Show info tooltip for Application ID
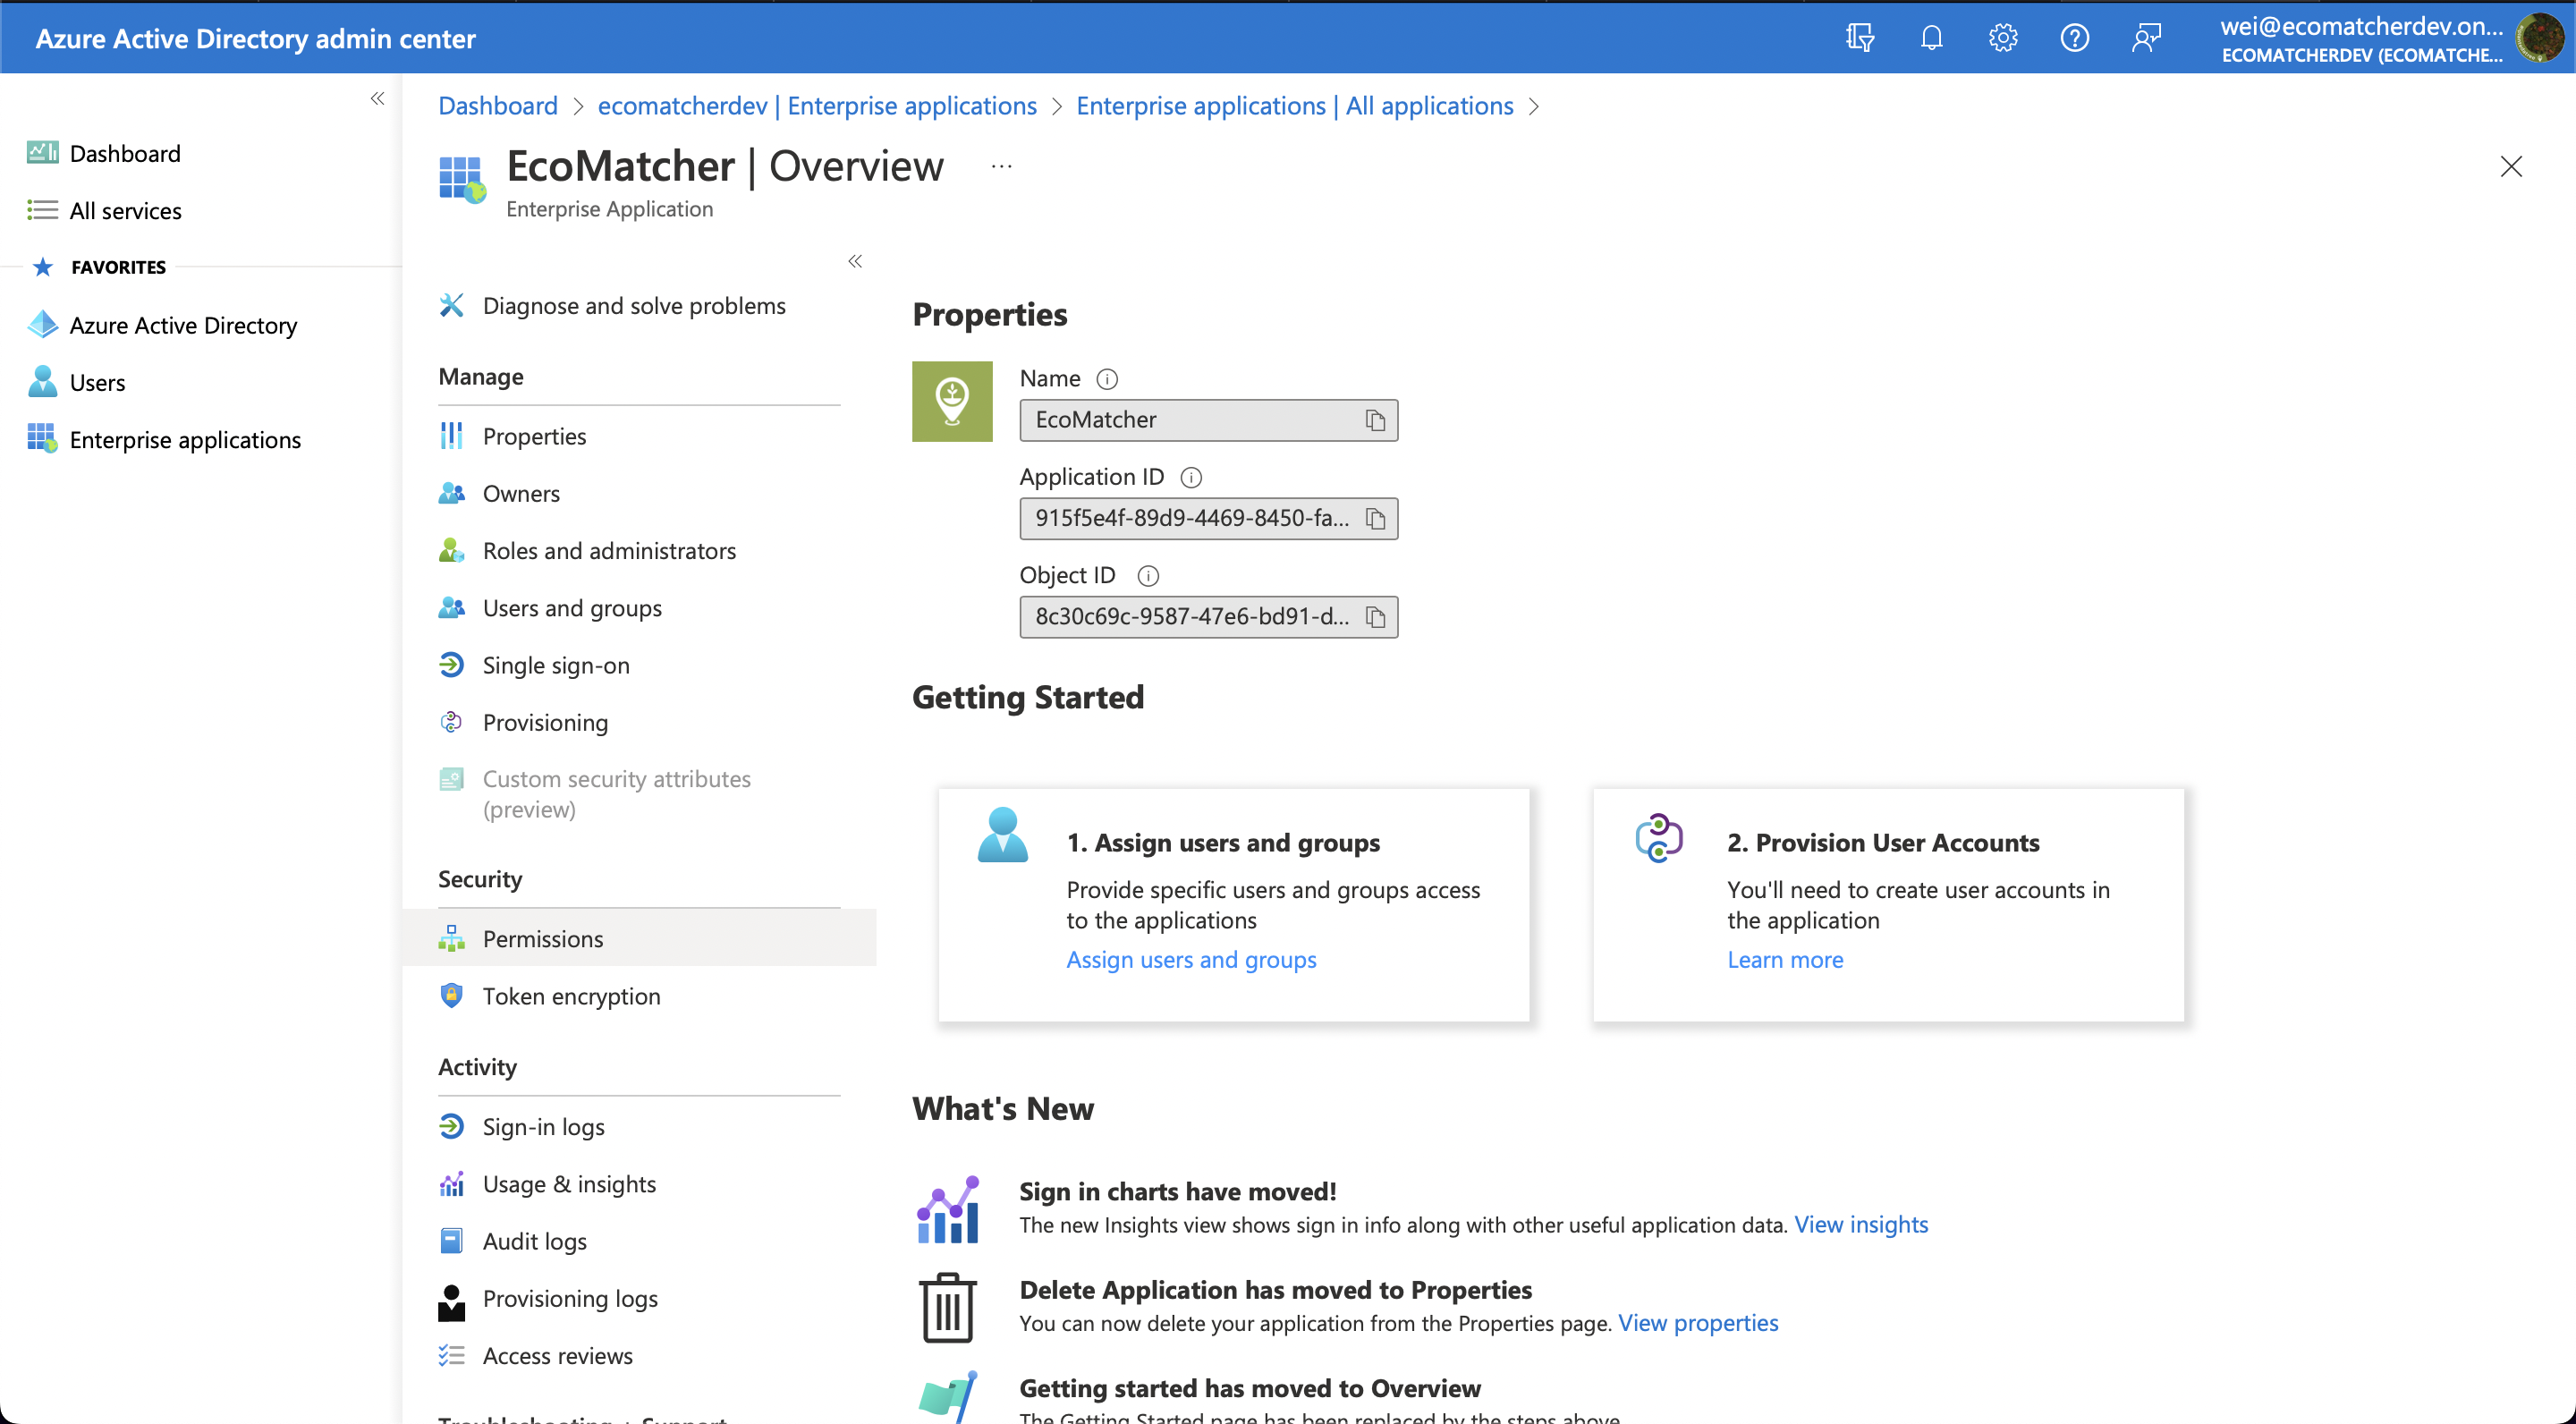This screenshot has height=1424, width=2576. pyautogui.click(x=1191, y=477)
